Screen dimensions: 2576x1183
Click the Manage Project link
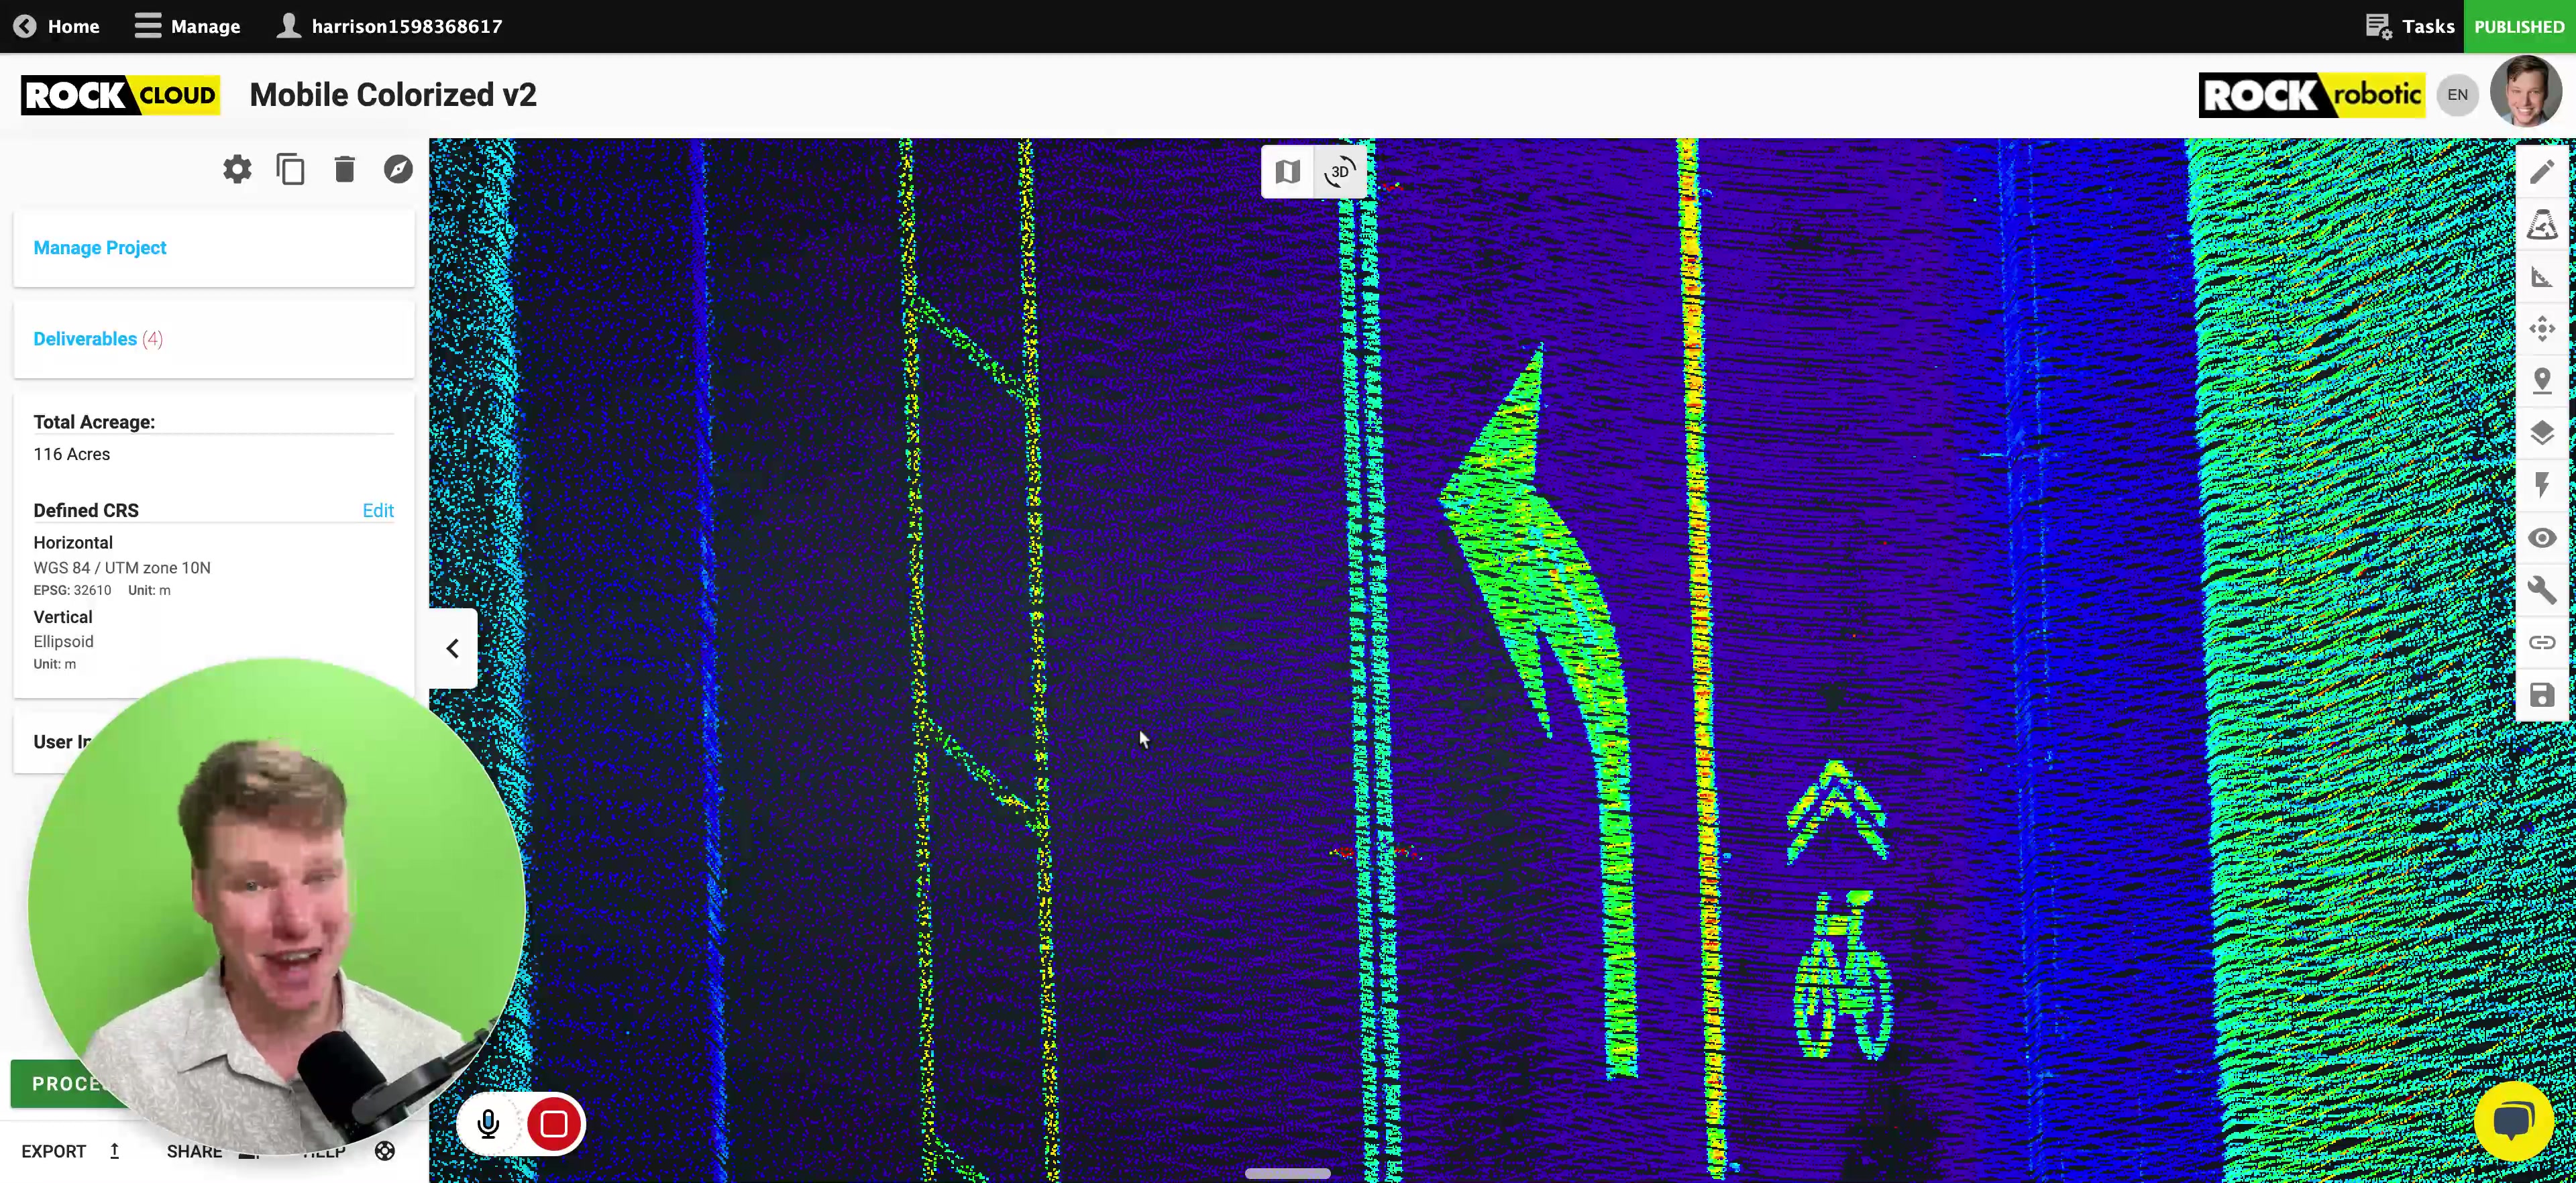100,248
